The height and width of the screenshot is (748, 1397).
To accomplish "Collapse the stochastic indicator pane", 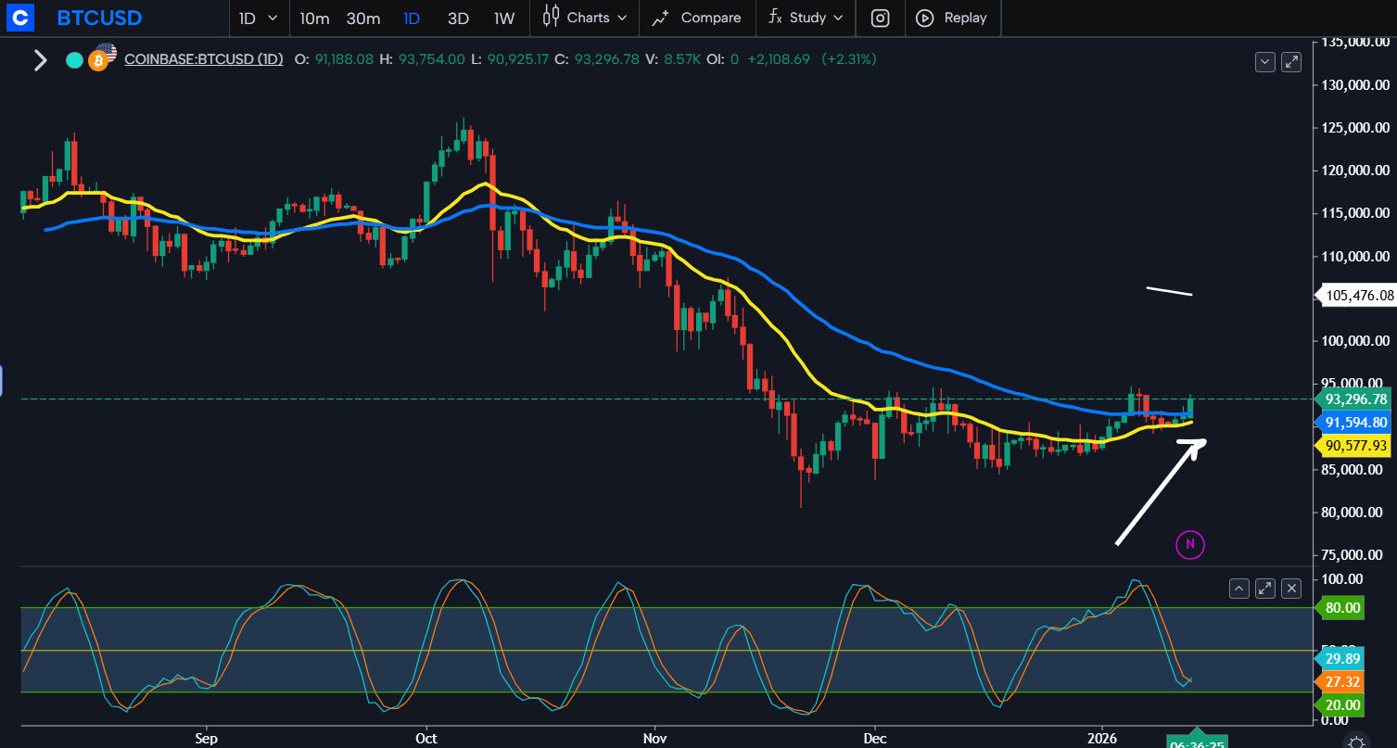I will [x=1239, y=588].
